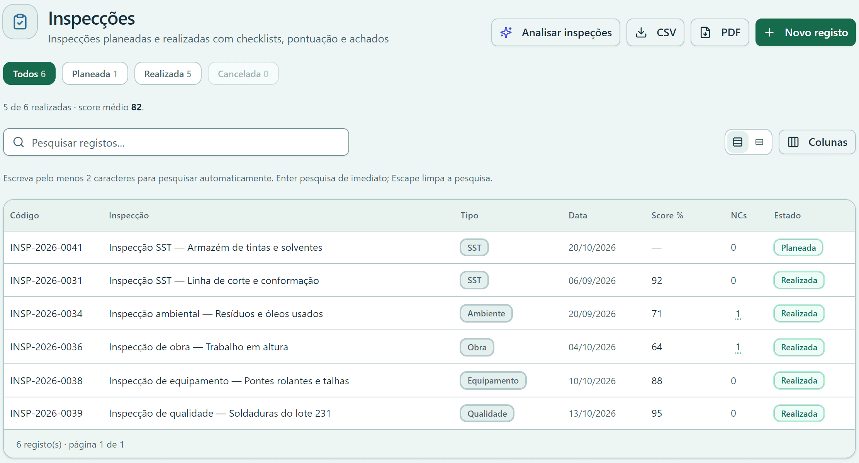Sort by Inspecção column header

pyautogui.click(x=129, y=215)
